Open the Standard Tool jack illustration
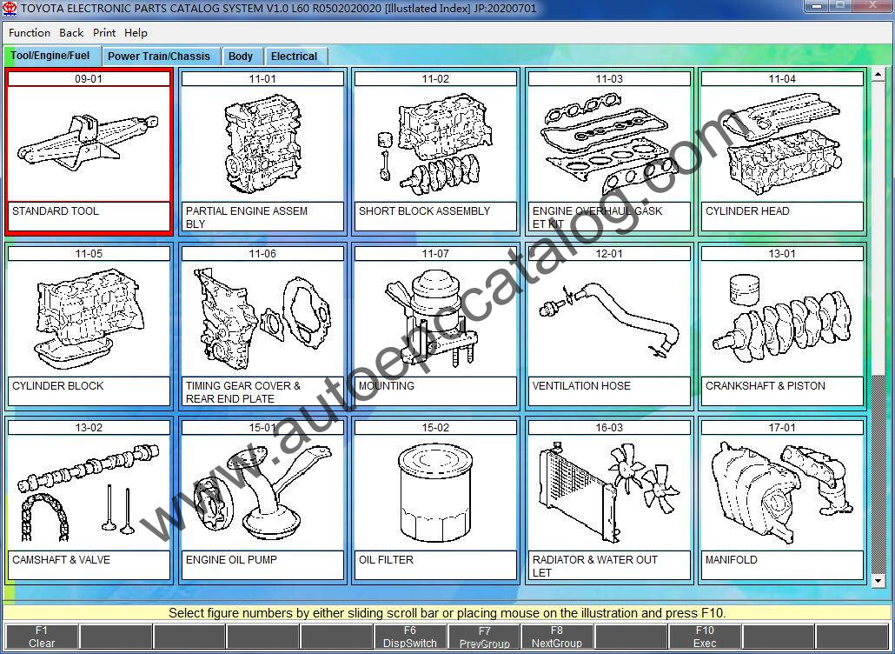Viewport: 895px width, 654px height. [x=89, y=143]
